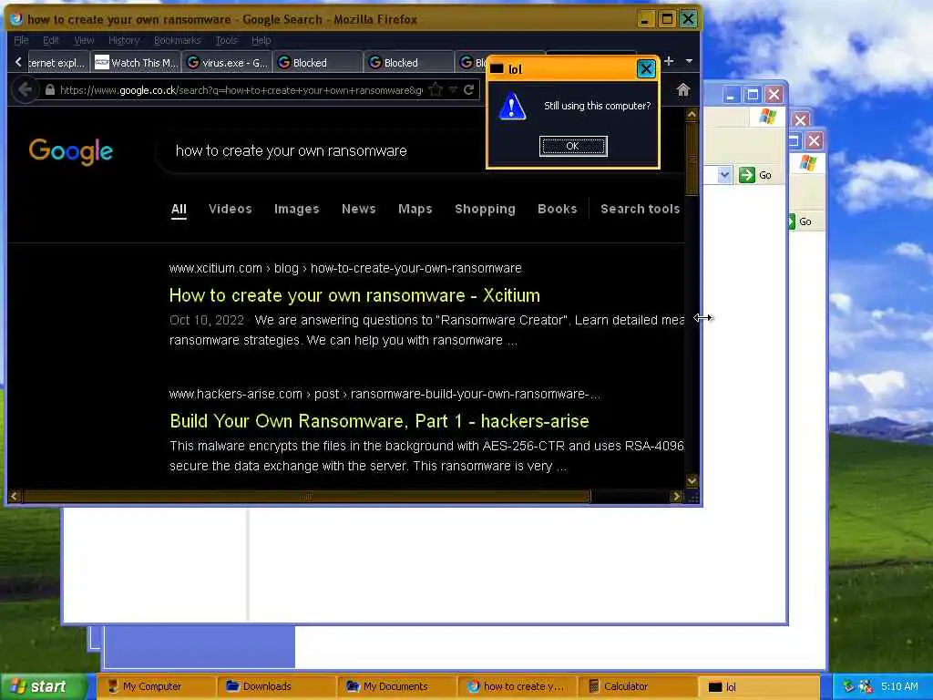Click OK in the lol dialog
The image size is (933, 700).
pyautogui.click(x=572, y=146)
